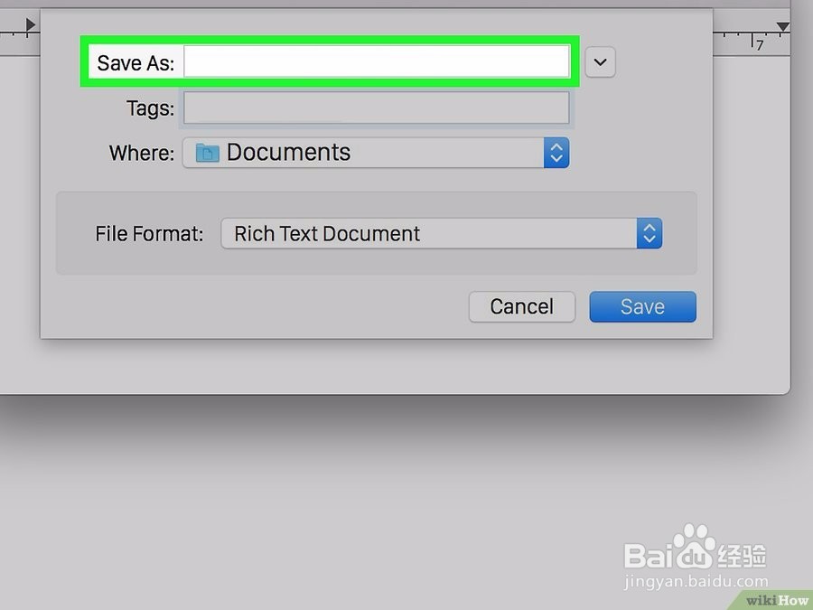The height and width of the screenshot is (610, 813).
Task: Click the Tags input field
Action: pos(377,108)
